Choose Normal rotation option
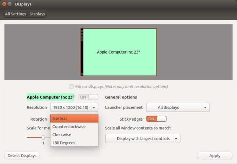Screen dimensions: 237x164 pyautogui.click(x=74, y=119)
